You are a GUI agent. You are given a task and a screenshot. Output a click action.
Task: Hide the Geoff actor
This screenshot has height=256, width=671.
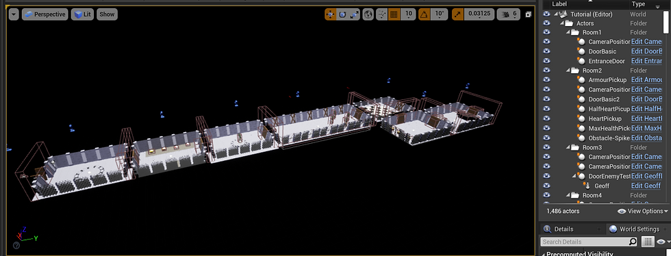[546, 185]
